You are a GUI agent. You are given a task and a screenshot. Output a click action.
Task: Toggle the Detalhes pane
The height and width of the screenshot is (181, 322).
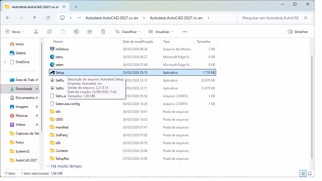coord(298,32)
